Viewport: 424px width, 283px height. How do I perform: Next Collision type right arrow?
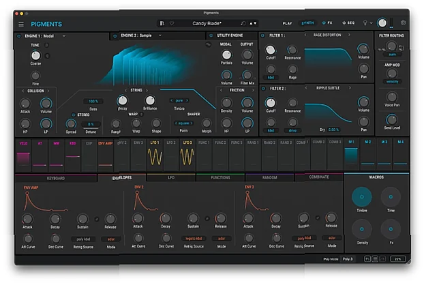[x=48, y=91]
